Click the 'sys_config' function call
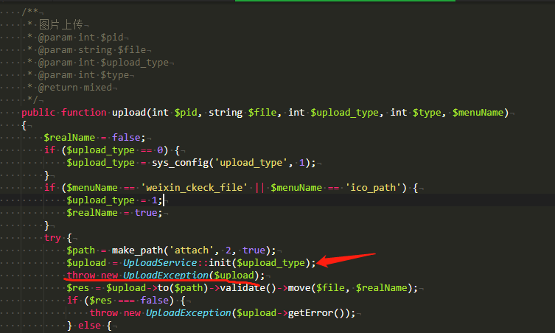This screenshot has height=333, width=555. click(181, 163)
